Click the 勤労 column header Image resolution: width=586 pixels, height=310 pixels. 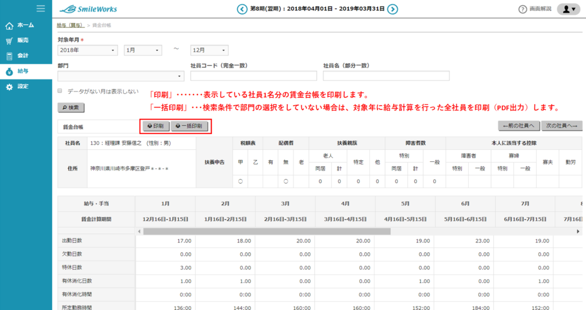click(x=571, y=162)
